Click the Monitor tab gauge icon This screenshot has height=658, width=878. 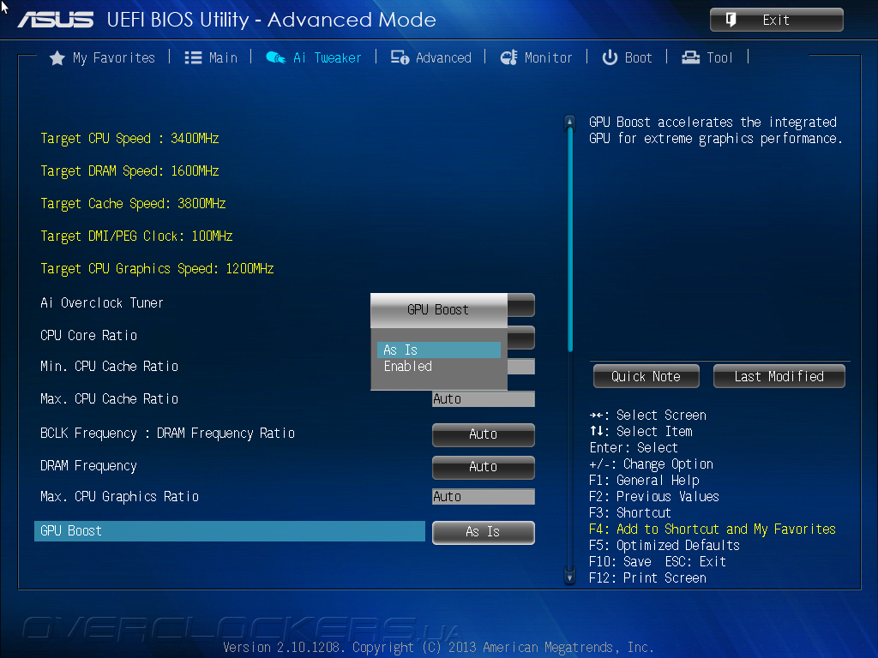[509, 57]
